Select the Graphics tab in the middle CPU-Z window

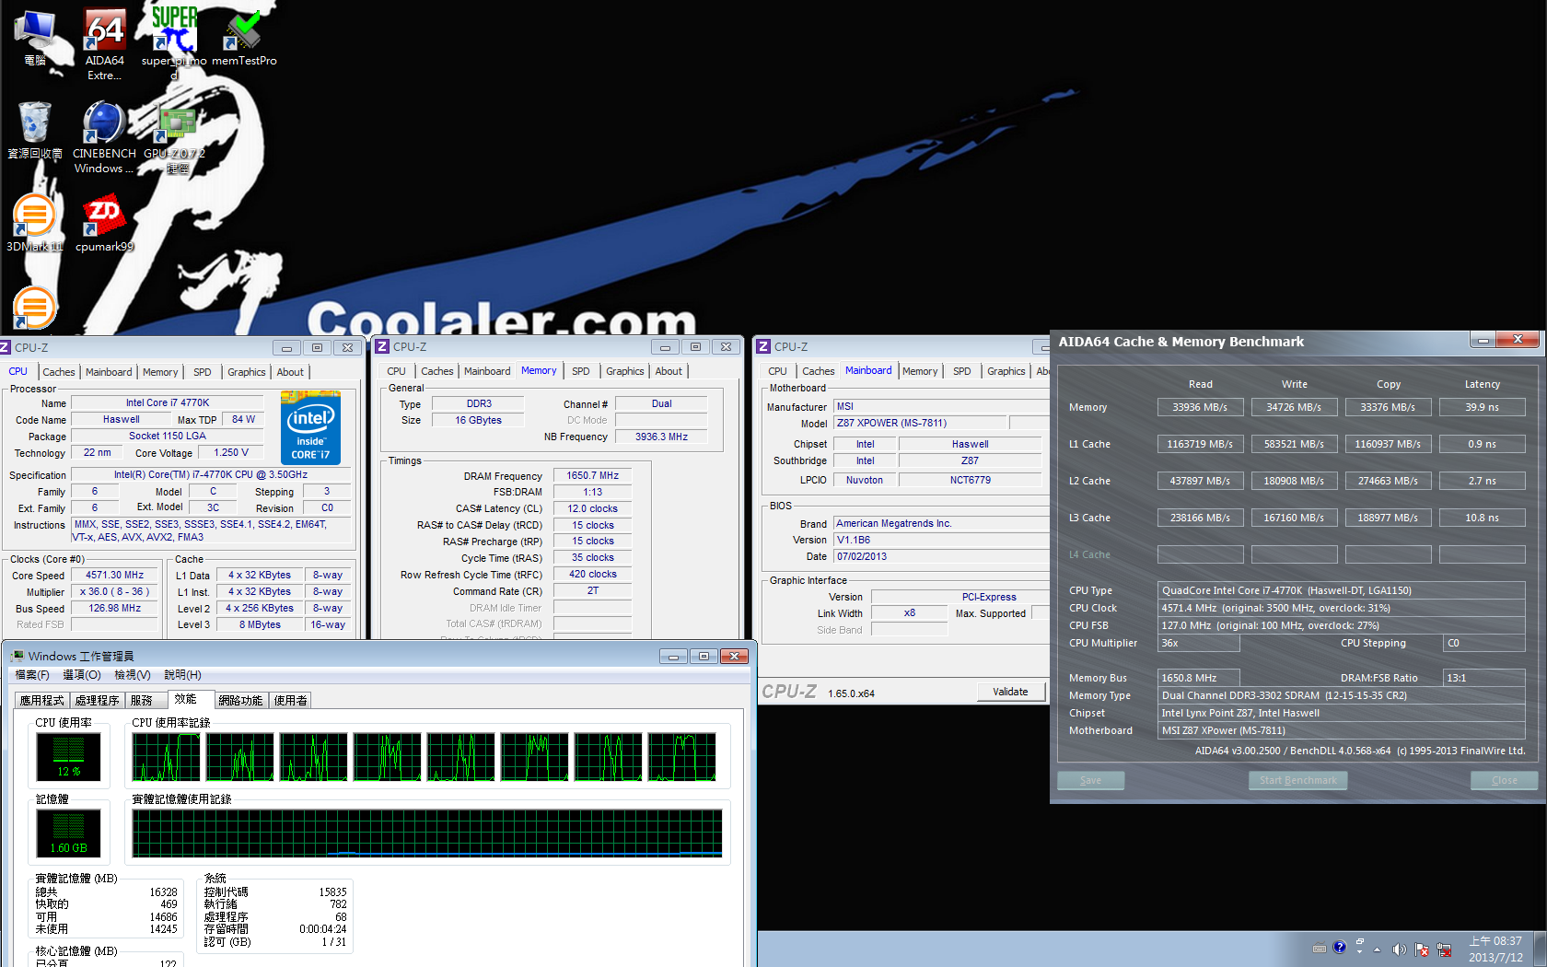coord(624,371)
